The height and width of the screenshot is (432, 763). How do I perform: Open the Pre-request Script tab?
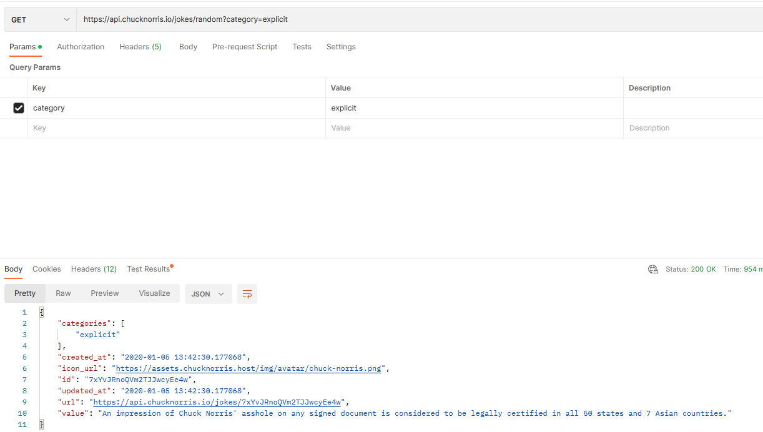coord(245,47)
